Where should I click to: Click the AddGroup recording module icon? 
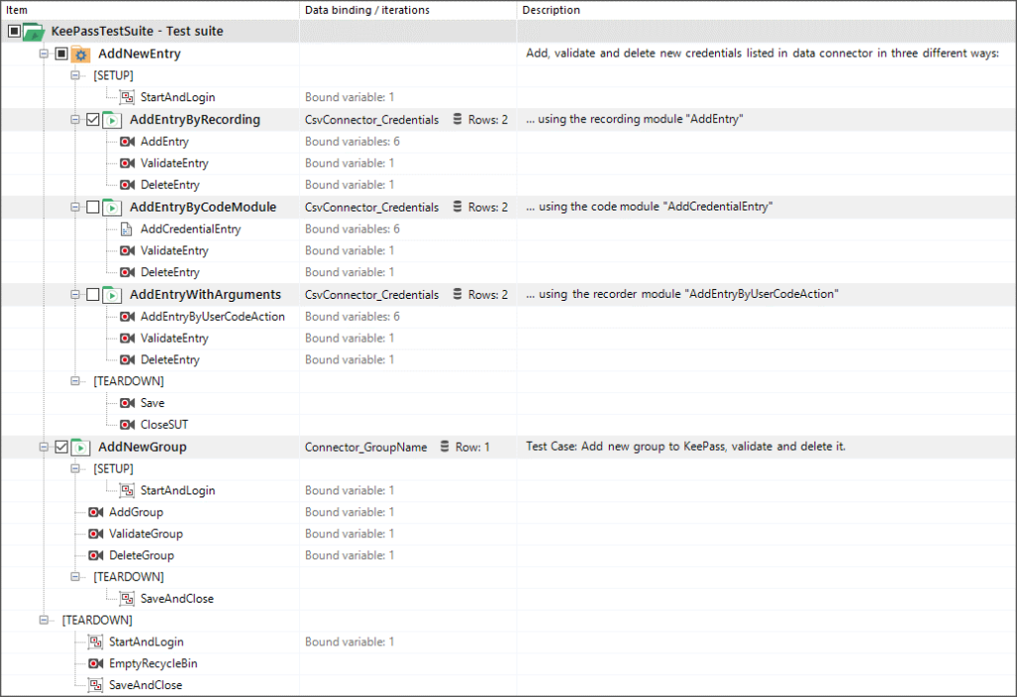click(x=96, y=512)
